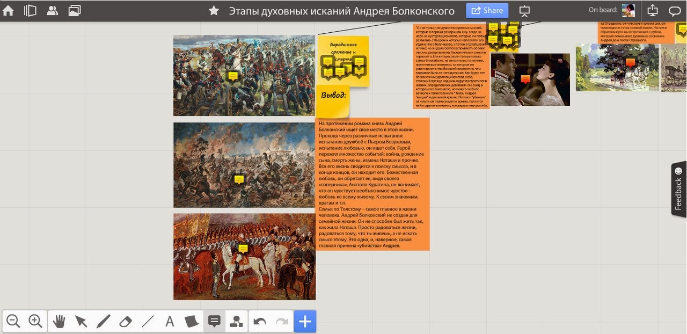Click the board title text
Screen dimensions: 687x334
(x=342, y=11)
